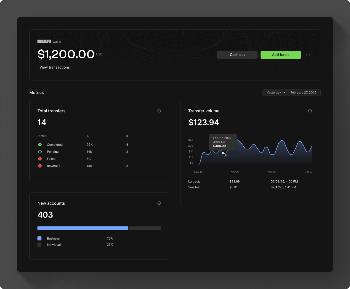
Task: Click the Transfer volume amount $123.94
Action: 204,123
